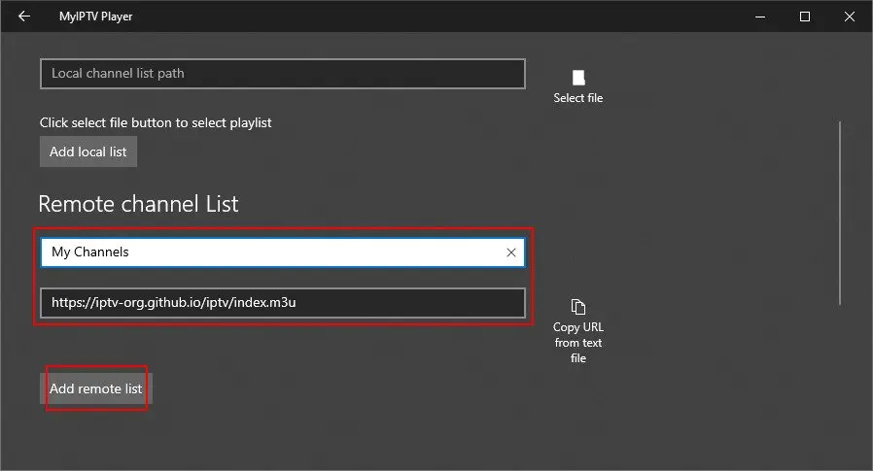The width and height of the screenshot is (873, 471).
Task: Click the Copy URL from text file icon
Action: [578, 307]
